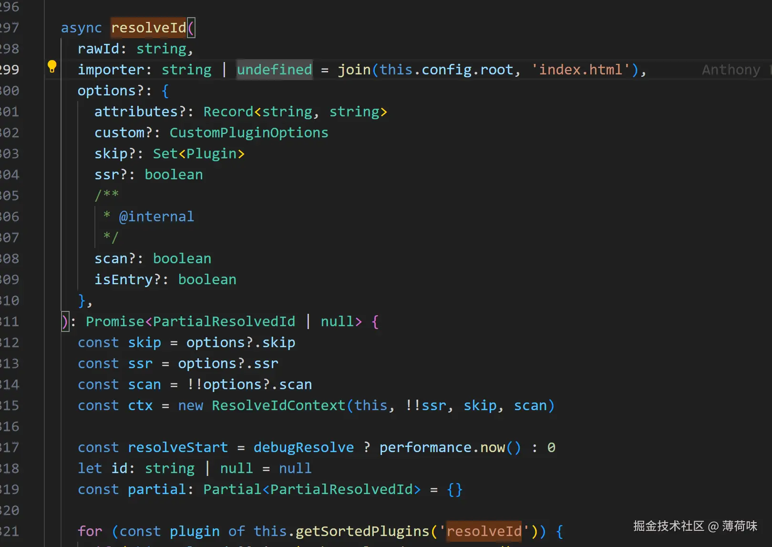The width and height of the screenshot is (772, 547).
Task: Click the lightbulb code action icon
Action: pos(52,67)
